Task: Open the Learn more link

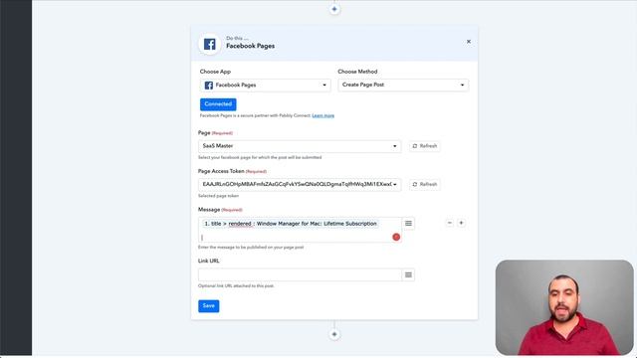Action: click(322, 115)
